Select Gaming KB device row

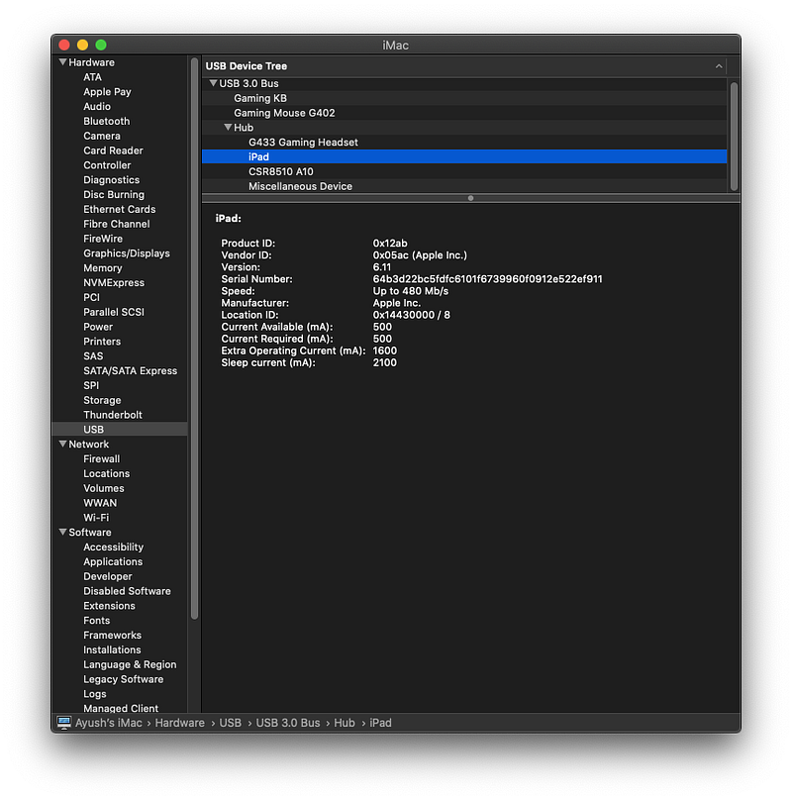464,98
